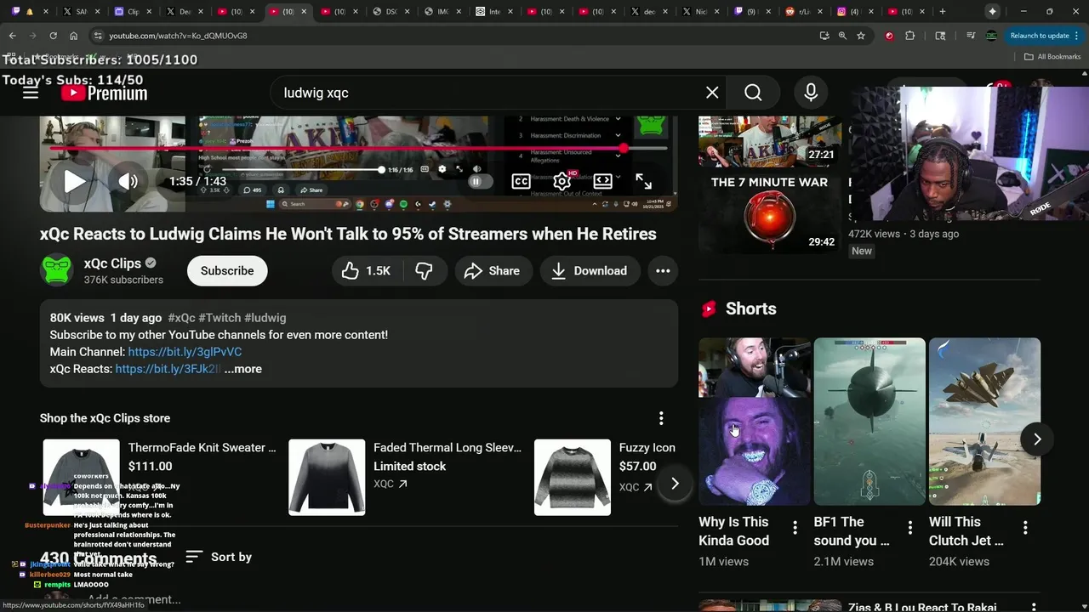Open a new browser tab
This screenshot has width=1089, height=612.
click(x=942, y=11)
